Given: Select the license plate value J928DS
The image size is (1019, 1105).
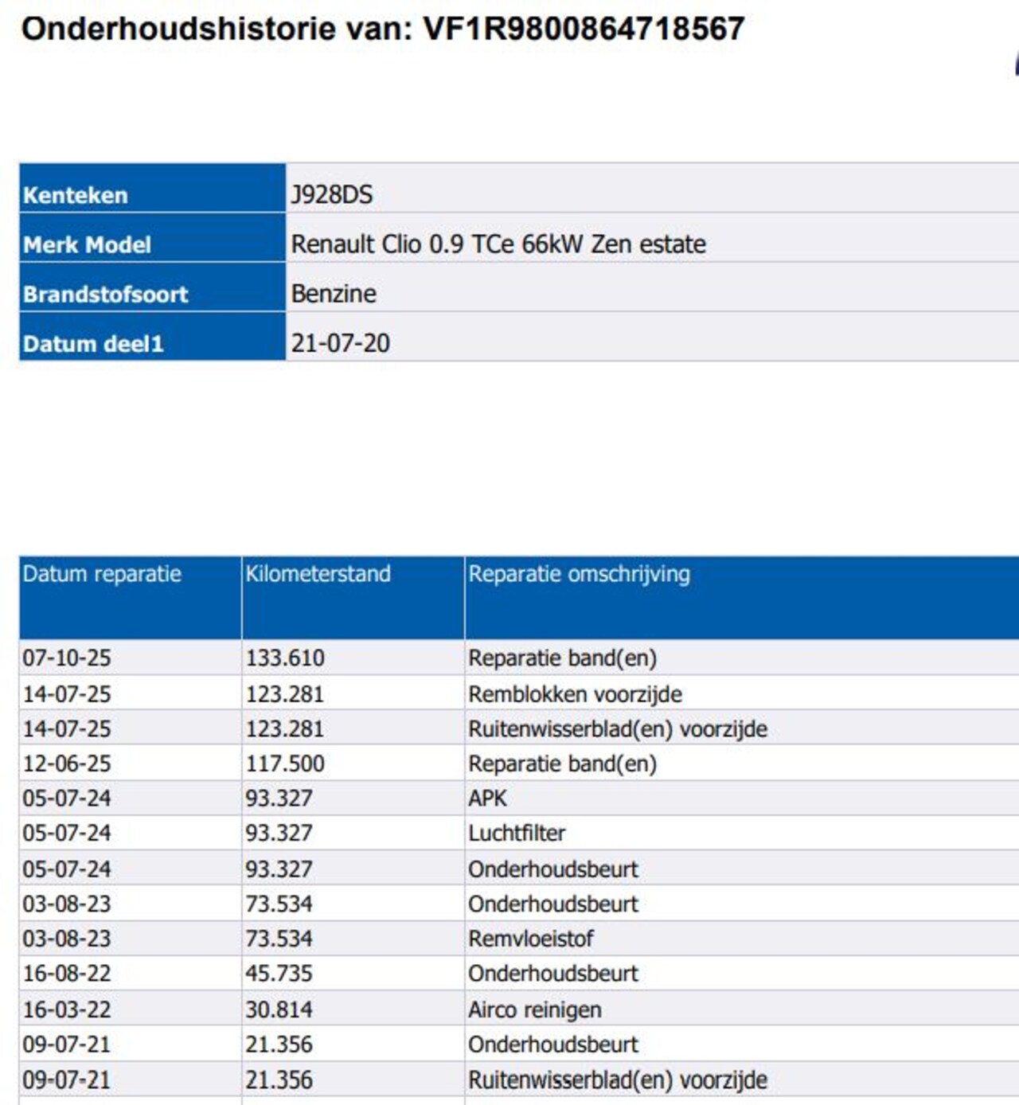Looking at the screenshot, I should (331, 195).
